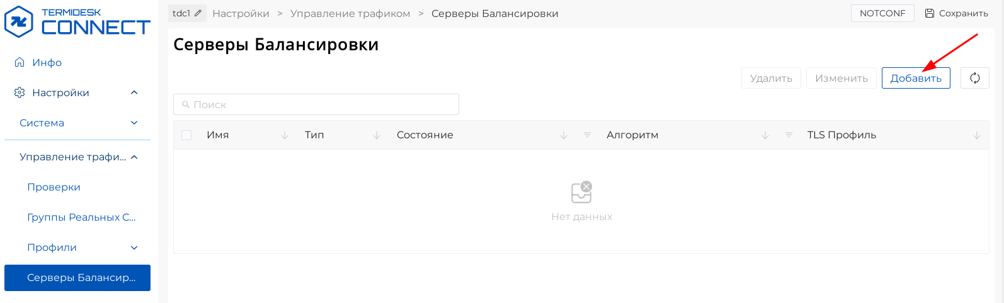This screenshot has height=303, width=1004.
Task: Open Группы Реальных Серверов sidebar item
Action: click(81, 218)
